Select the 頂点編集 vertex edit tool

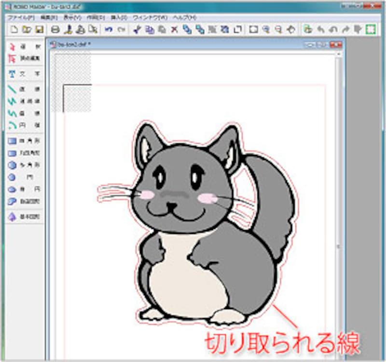pos(25,58)
